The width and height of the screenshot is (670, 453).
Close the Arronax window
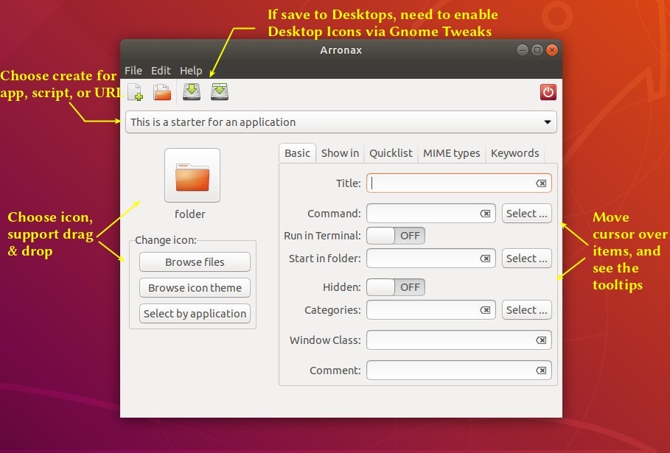point(552,50)
